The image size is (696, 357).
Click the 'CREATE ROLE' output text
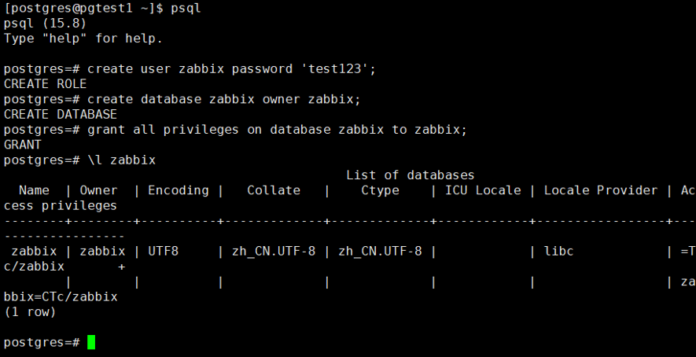point(45,83)
